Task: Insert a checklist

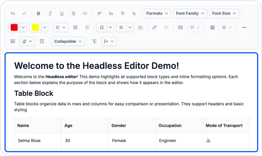Action: tap(140, 27)
